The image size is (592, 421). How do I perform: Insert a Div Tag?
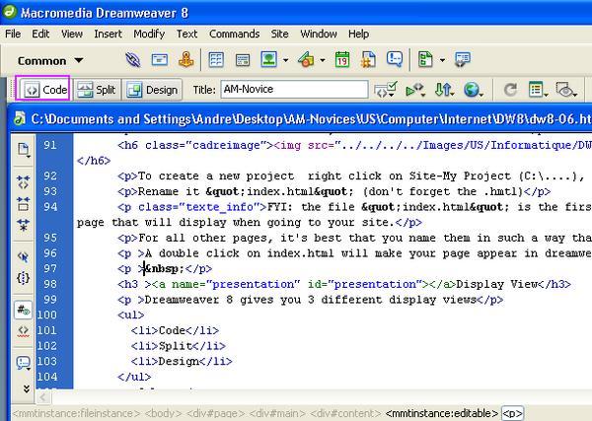pyautogui.click(x=243, y=59)
